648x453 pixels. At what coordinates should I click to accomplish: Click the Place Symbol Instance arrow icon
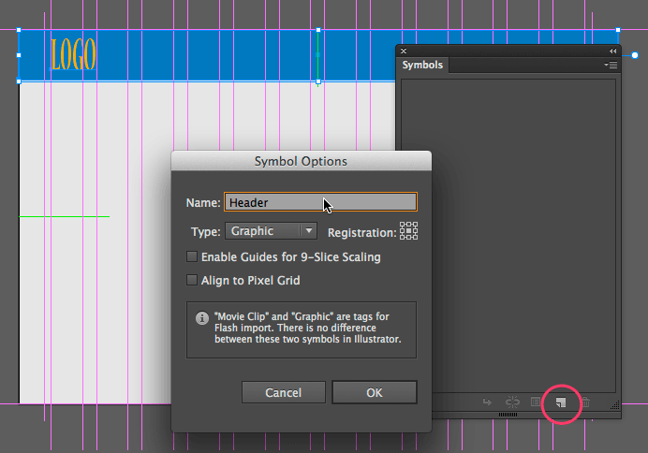click(x=488, y=402)
